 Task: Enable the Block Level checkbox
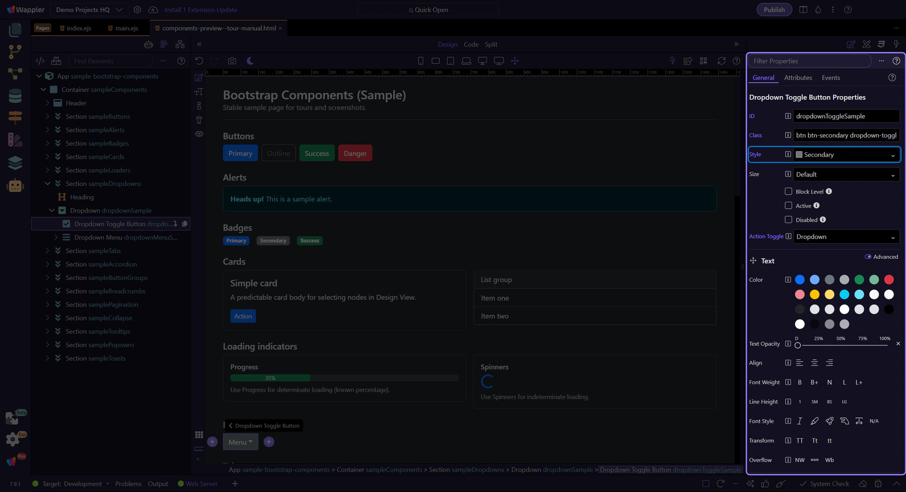[789, 191]
